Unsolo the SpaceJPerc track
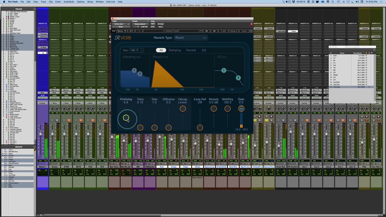The height and width of the screenshot is (217, 386). (x=267, y=120)
